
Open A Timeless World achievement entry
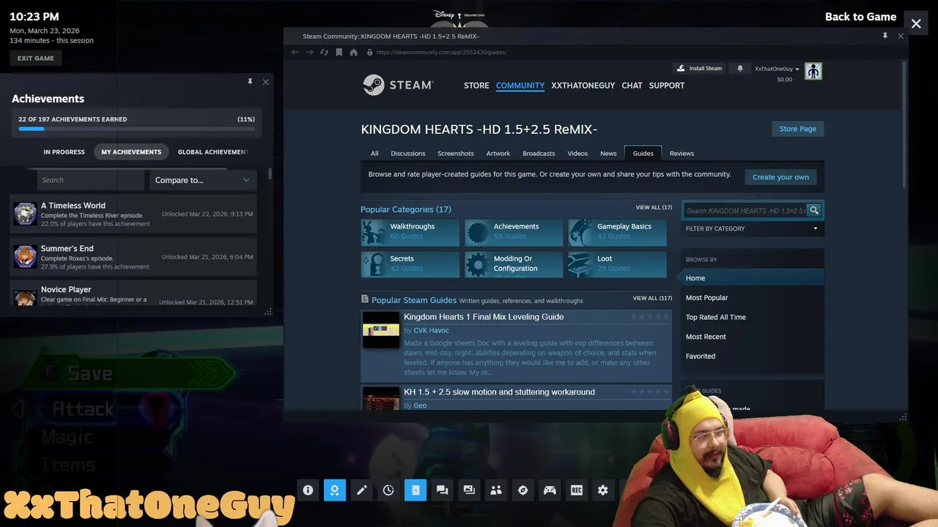click(133, 214)
